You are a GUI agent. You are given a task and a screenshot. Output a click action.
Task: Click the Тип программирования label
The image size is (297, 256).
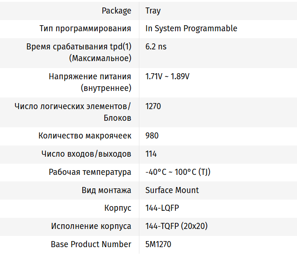85,28
